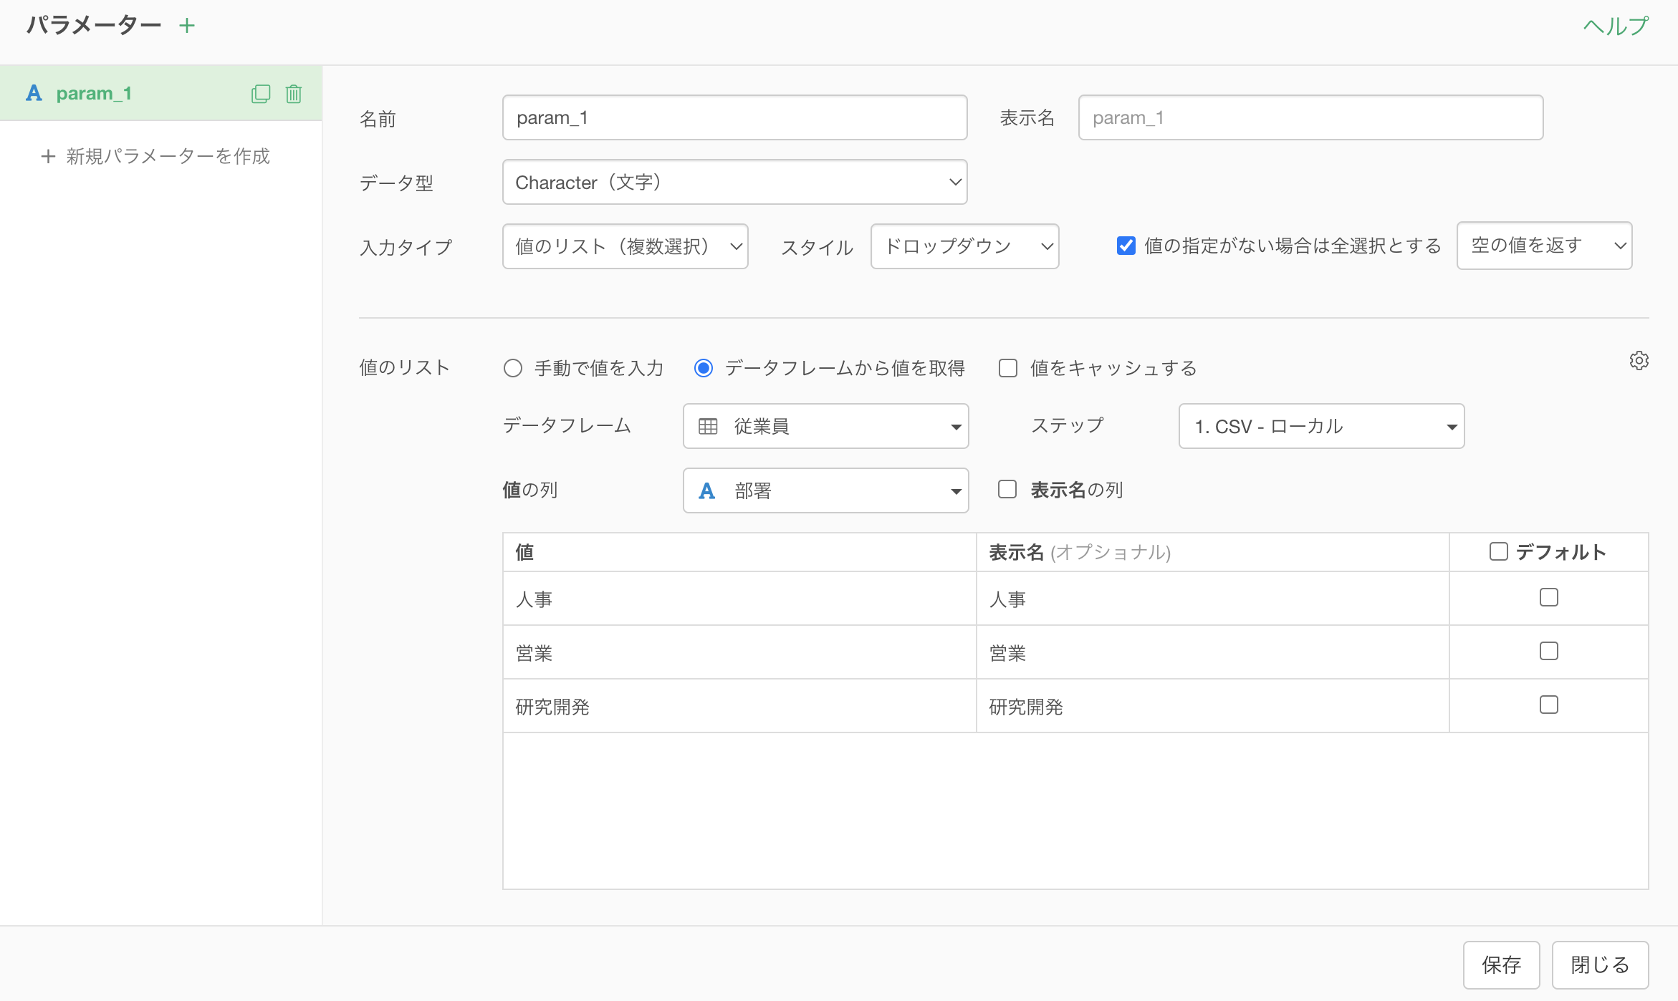Click the 保存 button
This screenshot has height=1001, width=1678.
click(x=1502, y=964)
